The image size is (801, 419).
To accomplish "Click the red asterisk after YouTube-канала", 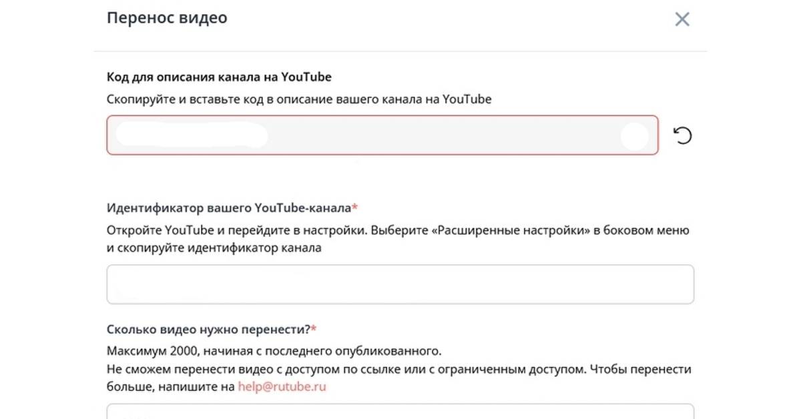I will (354, 207).
